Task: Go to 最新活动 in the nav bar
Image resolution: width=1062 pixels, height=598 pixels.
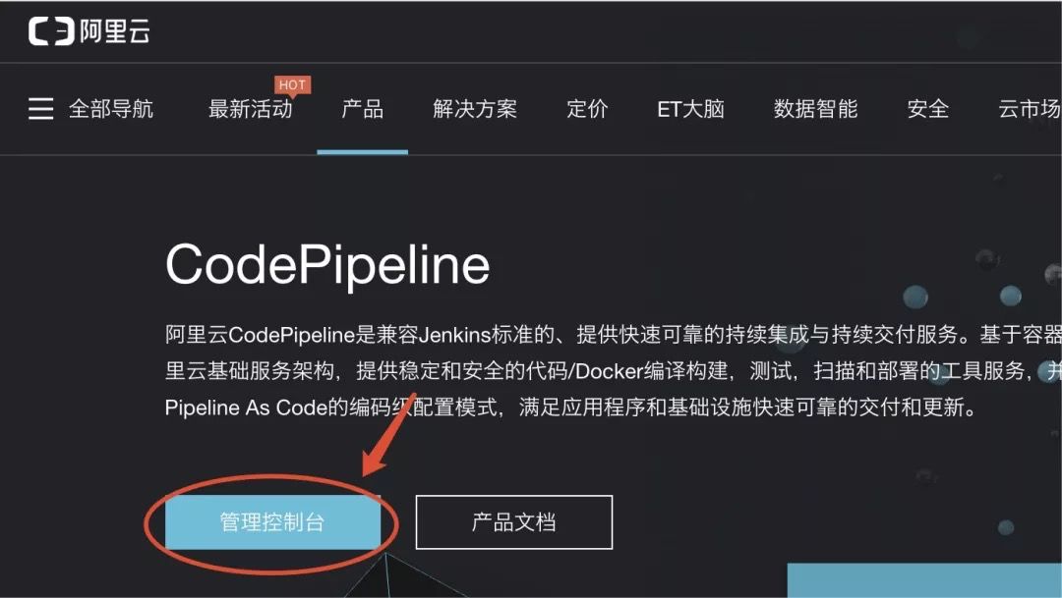Action: pos(251,109)
